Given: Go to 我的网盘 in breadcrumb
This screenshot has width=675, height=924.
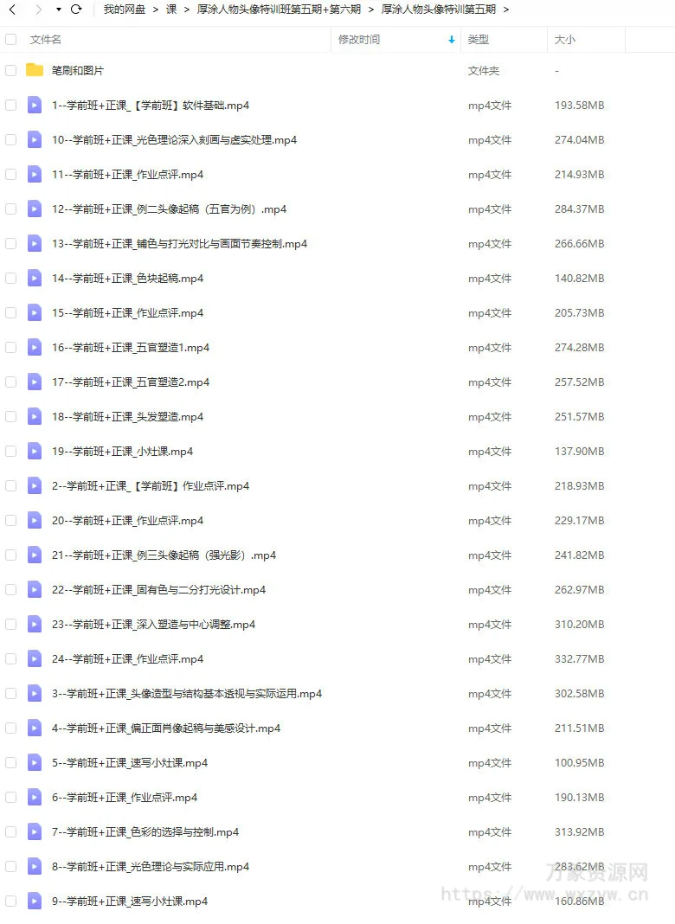Looking at the screenshot, I should [125, 10].
